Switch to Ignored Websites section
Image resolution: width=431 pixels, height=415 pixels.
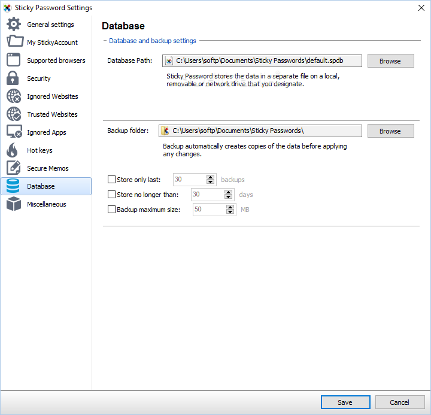click(x=46, y=96)
